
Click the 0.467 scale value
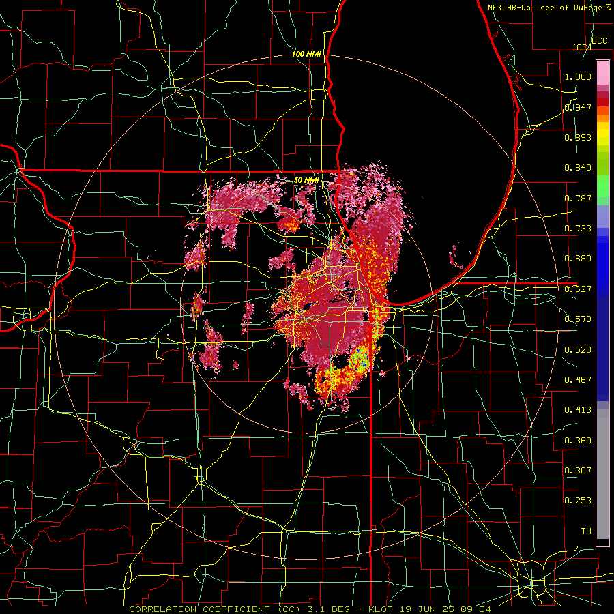pos(578,380)
